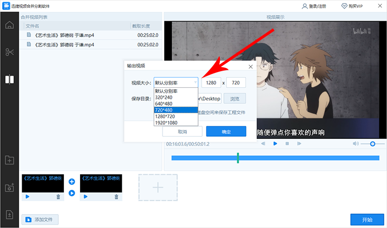
Task: Play the video in the preview player
Action: point(275,143)
